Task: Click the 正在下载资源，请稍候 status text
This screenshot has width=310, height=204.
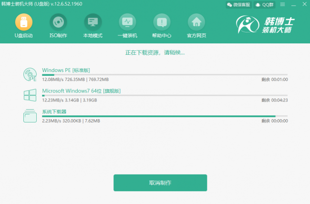Action: tap(155, 53)
